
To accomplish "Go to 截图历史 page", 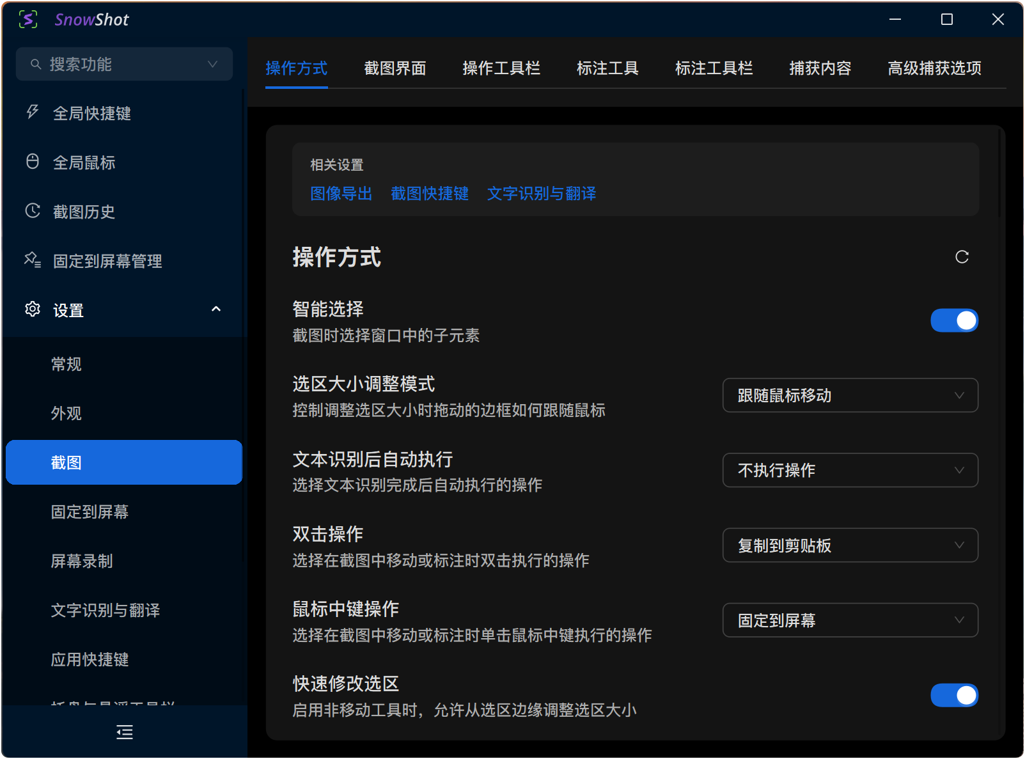I will (124, 212).
